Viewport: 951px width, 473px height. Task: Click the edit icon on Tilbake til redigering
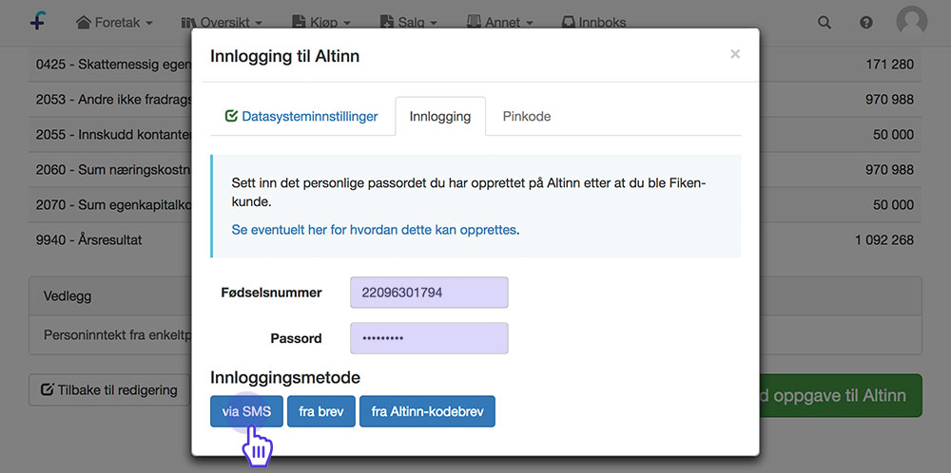[x=47, y=389]
